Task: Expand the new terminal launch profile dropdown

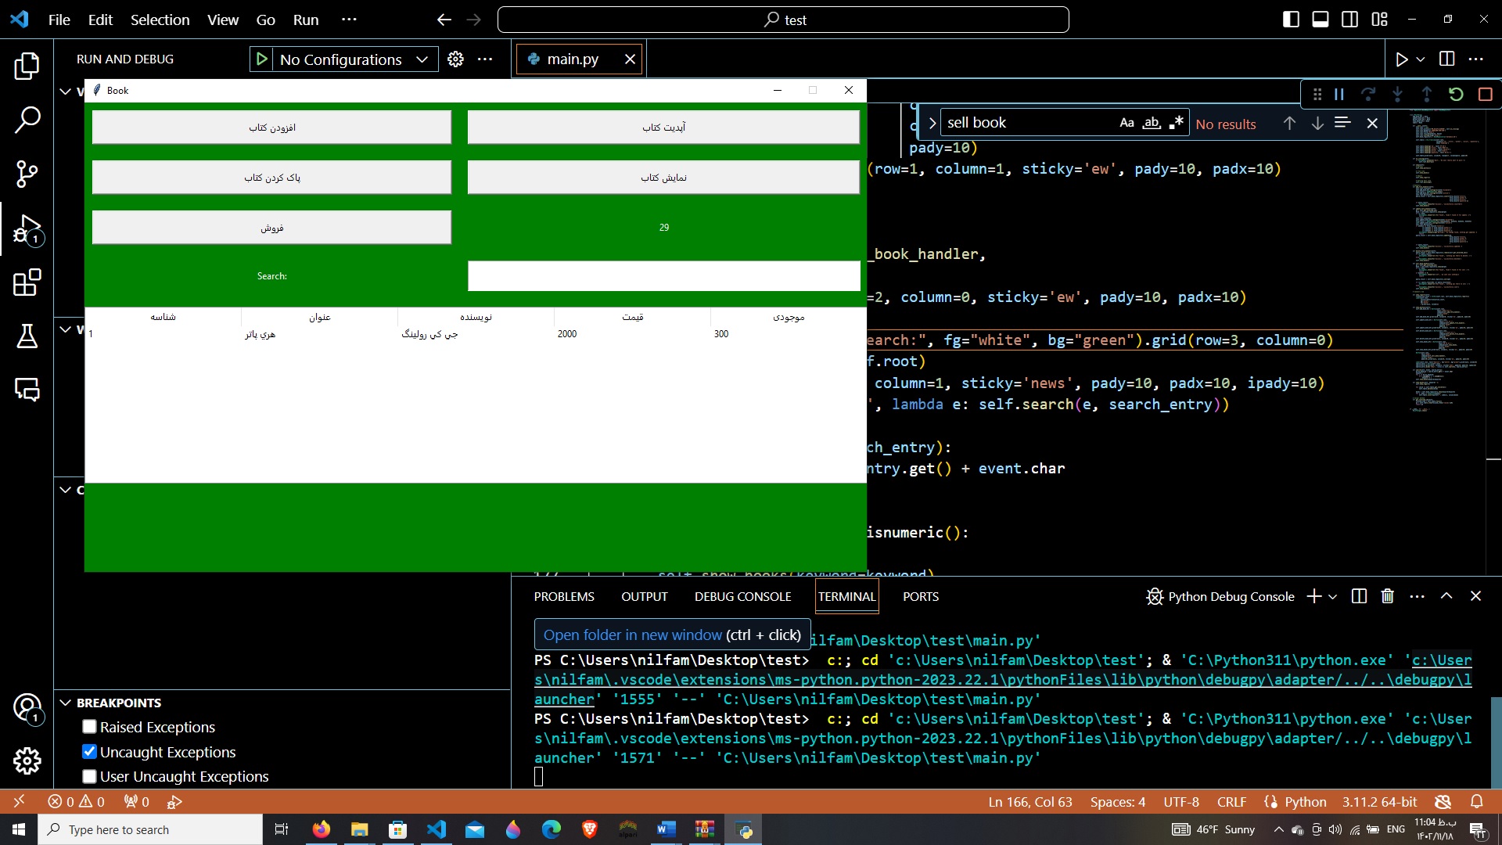Action: tap(1333, 596)
